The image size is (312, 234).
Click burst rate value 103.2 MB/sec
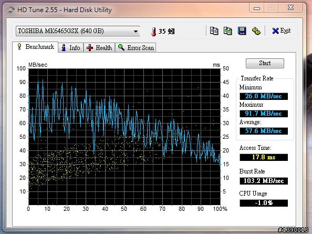tap(264, 181)
